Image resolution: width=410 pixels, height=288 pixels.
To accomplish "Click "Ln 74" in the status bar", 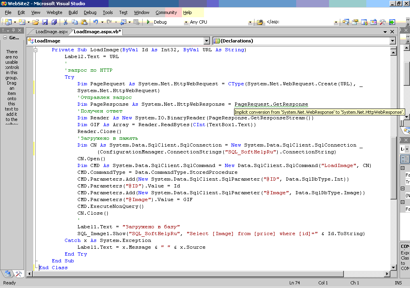I will pyautogui.click(x=295, y=283).
